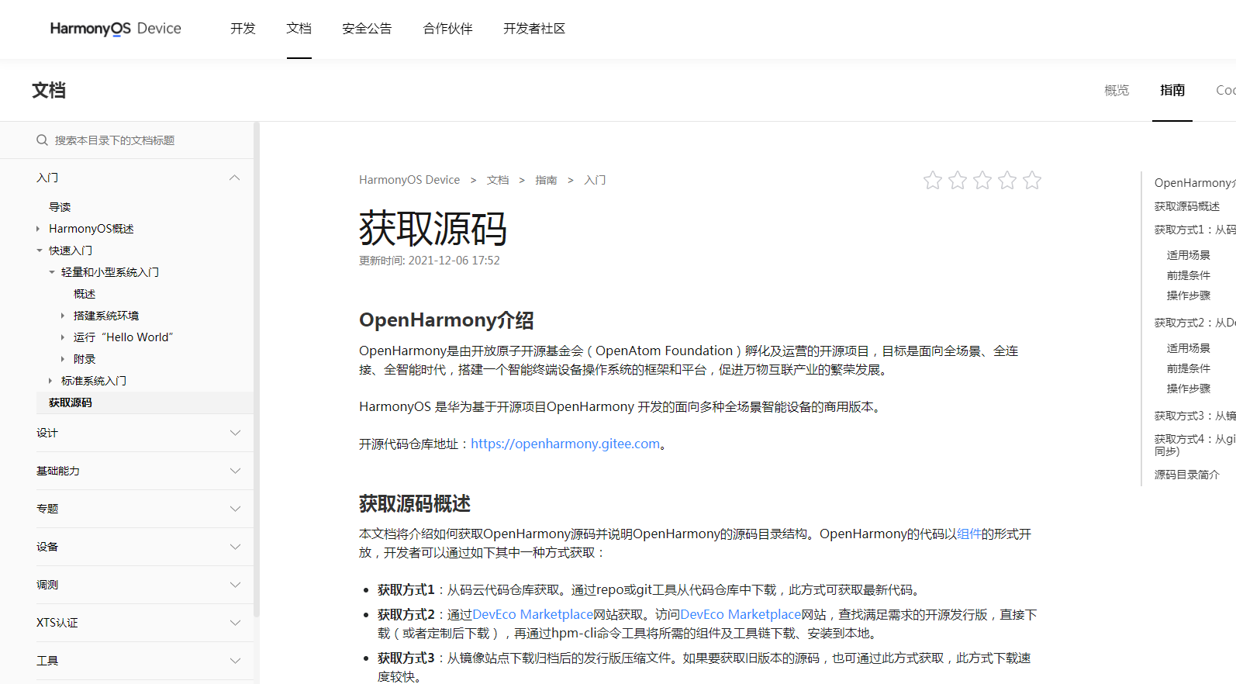
Task: Expand the 工具 section chevron
Action: pos(235,661)
